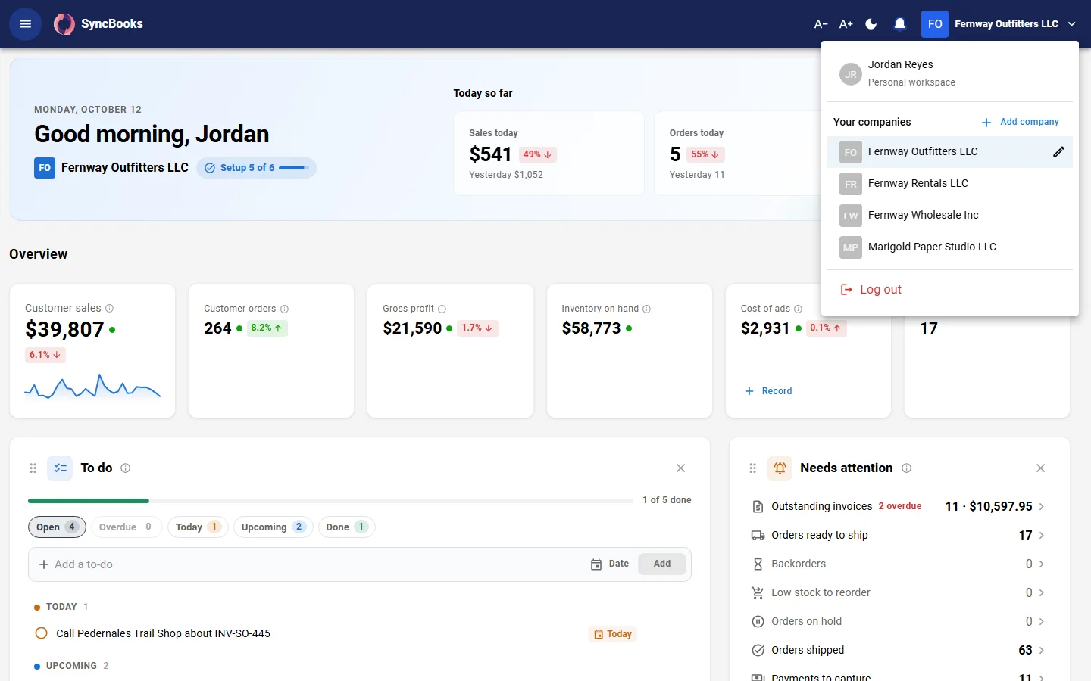Viewport: 1091px width, 681px height.
Task: Click Customer orders info icon
Action: tap(284, 309)
